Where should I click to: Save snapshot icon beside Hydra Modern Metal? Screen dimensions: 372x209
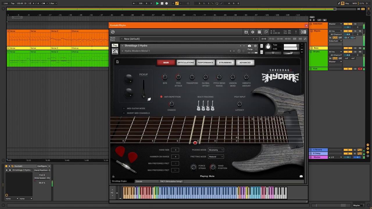point(239,51)
